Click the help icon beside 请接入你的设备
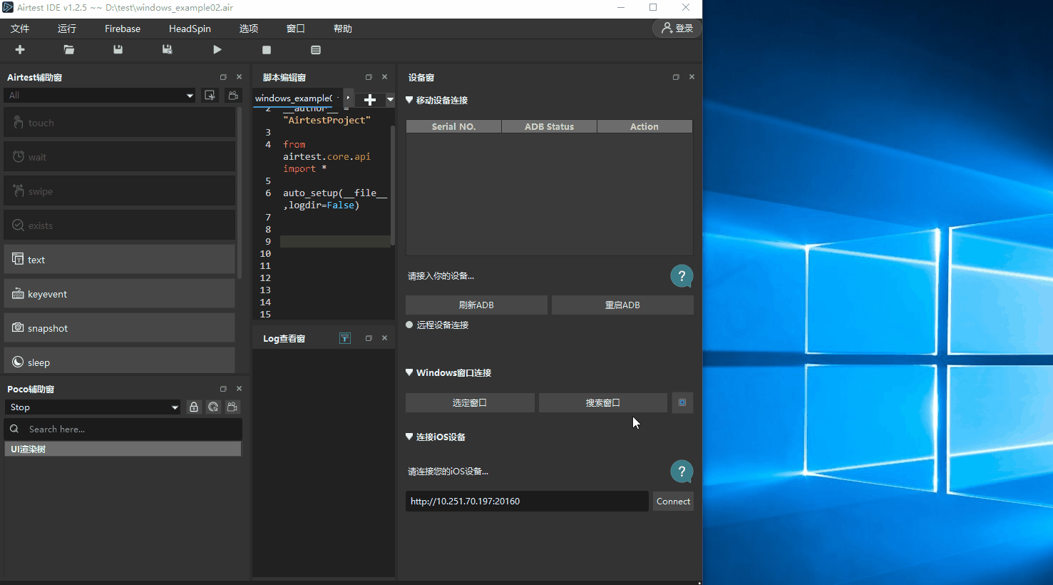Image resolution: width=1053 pixels, height=585 pixels. click(682, 276)
